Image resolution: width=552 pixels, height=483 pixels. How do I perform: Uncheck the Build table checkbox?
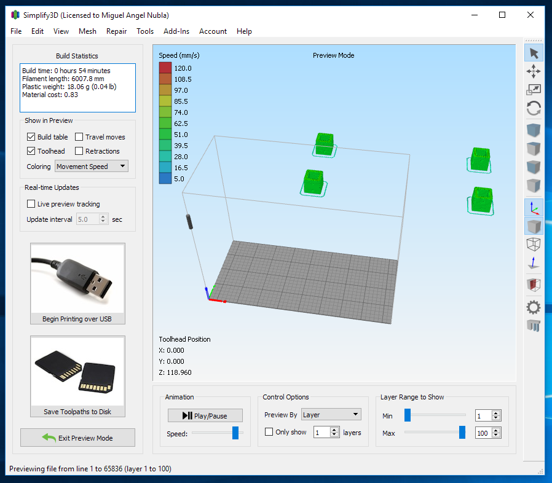click(31, 136)
